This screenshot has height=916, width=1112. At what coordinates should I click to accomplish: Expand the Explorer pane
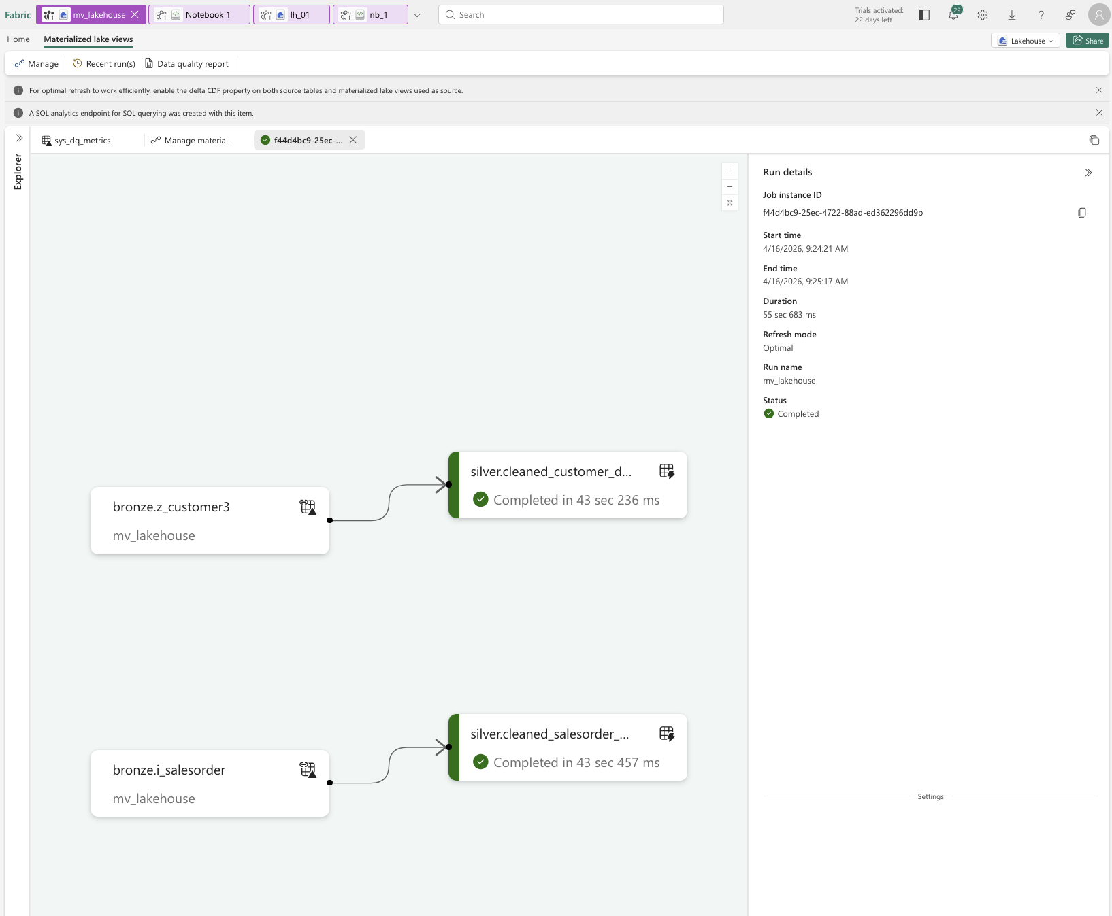click(19, 138)
